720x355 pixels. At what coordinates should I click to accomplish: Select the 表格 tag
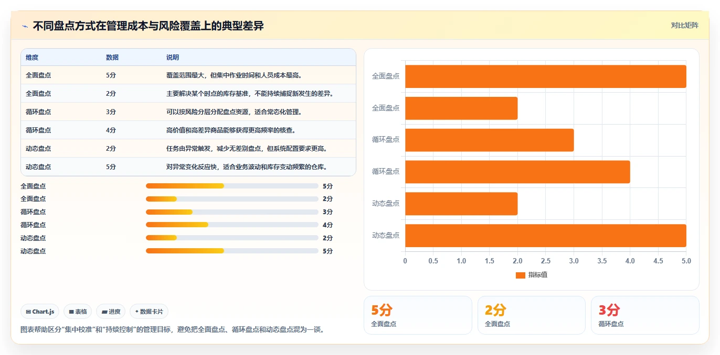[78, 312]
